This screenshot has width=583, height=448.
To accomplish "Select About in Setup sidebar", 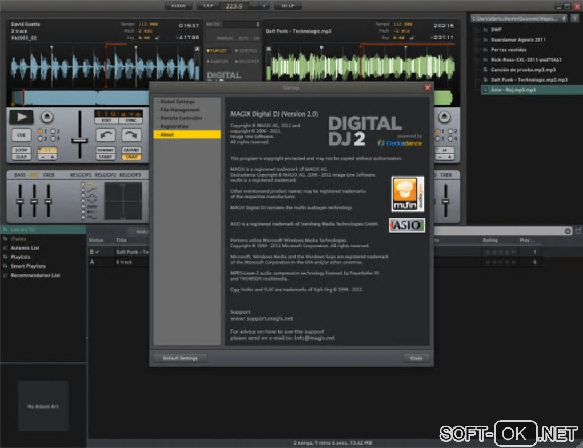I will [187, 135].
